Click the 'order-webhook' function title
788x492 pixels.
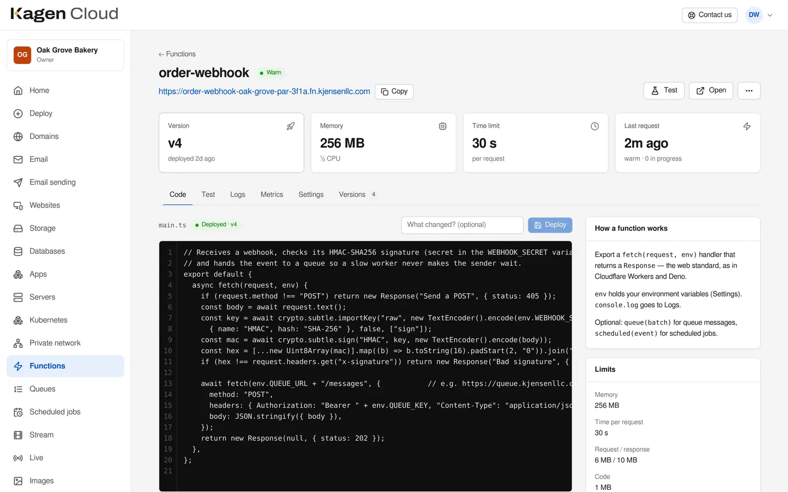coord(204,73)
